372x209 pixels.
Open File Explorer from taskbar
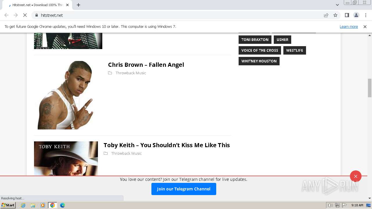coord(33,205)
